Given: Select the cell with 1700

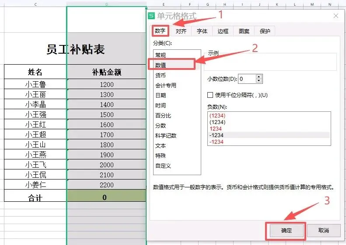Looking at the screenshot, I should point(107,135).
